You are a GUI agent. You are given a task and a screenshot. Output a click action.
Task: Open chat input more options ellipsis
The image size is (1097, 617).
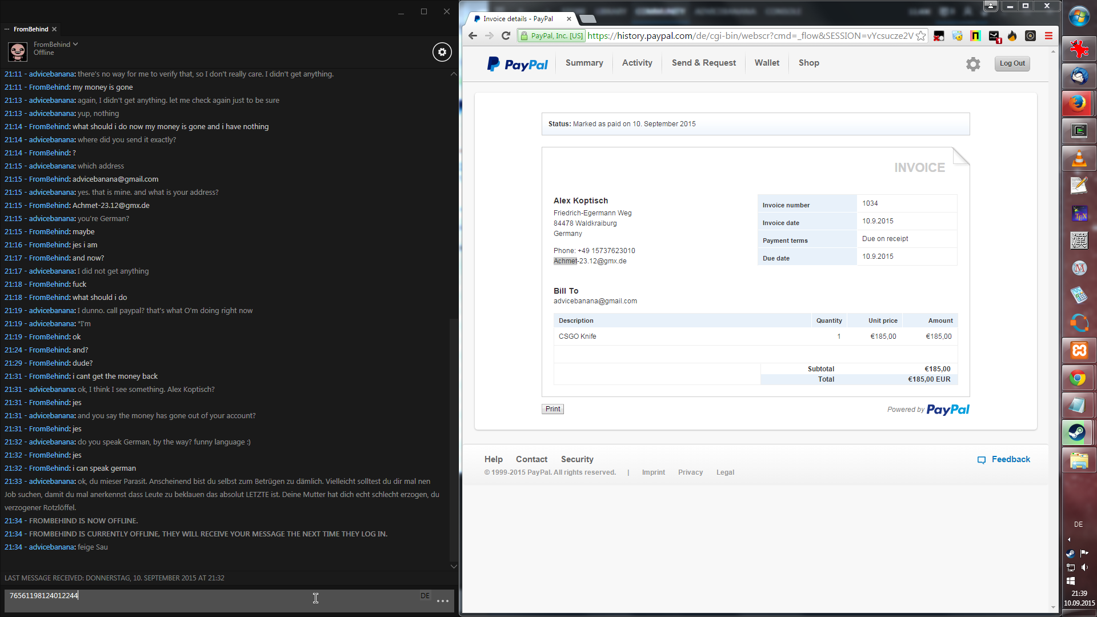pos(442,601)
